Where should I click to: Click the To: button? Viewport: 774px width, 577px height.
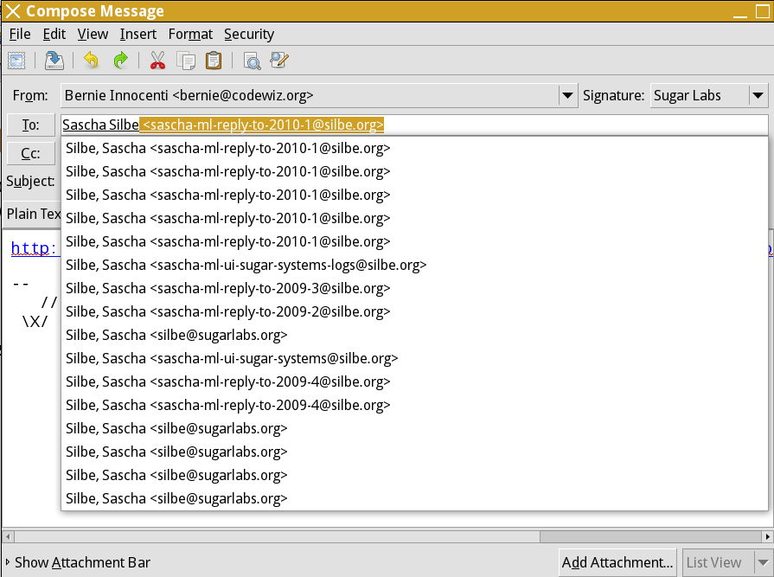30,125
